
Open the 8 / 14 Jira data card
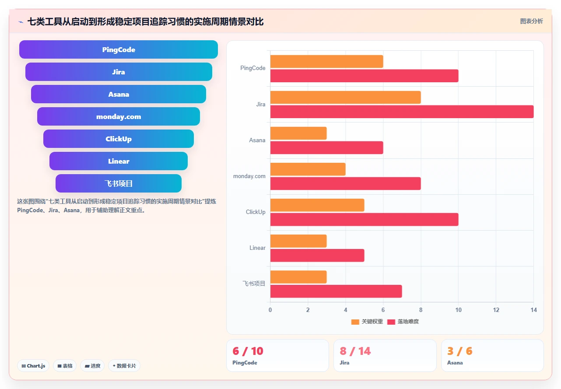point(385,355)
